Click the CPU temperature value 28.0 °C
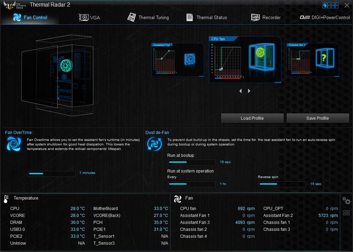The height and width of the screenshot is (252, 353). [x=78, y=209]
